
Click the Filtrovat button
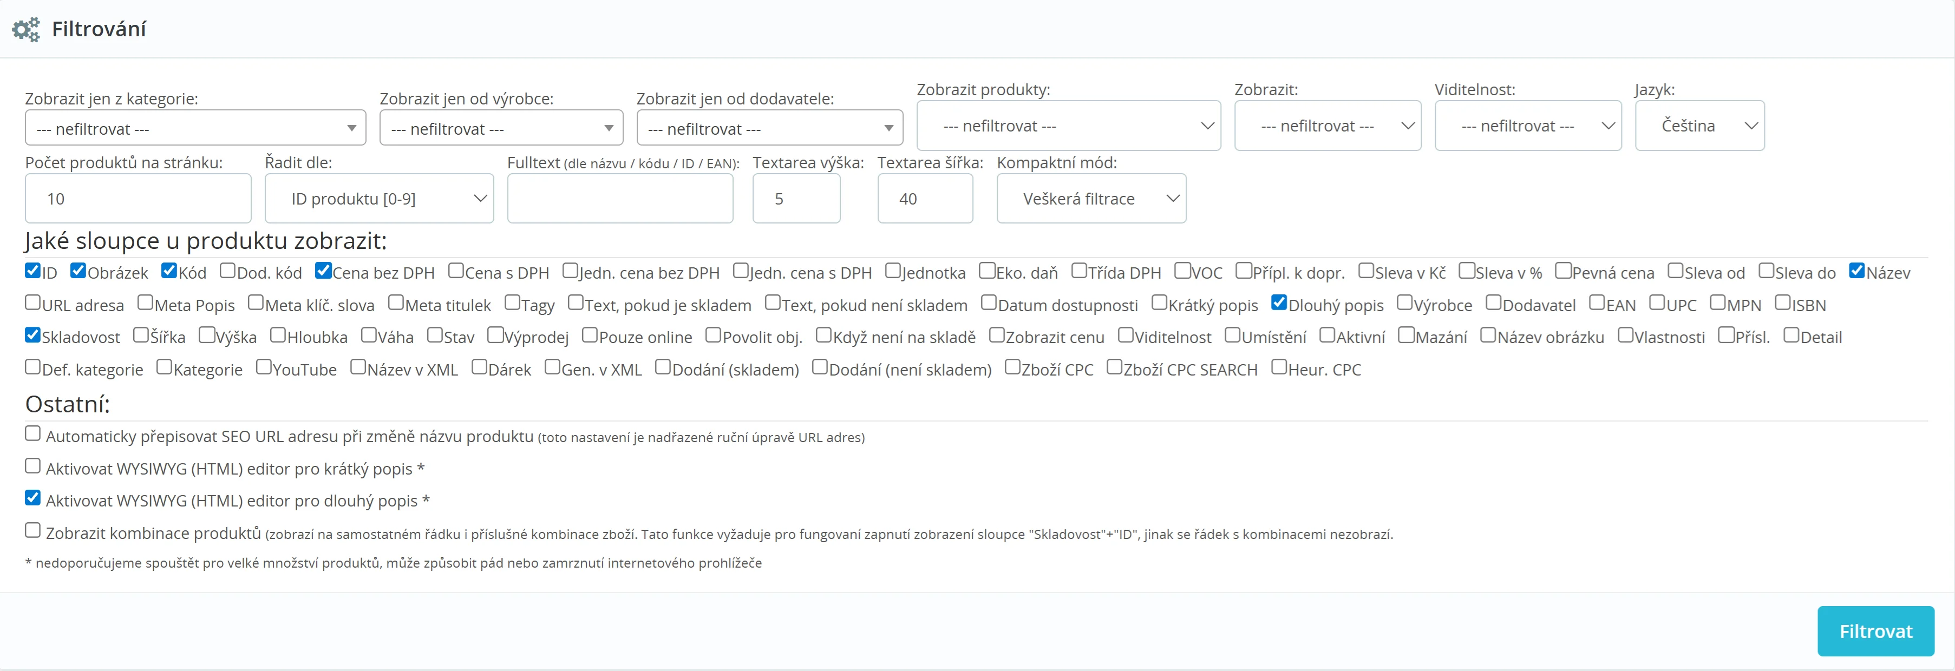coord(1874,631)
